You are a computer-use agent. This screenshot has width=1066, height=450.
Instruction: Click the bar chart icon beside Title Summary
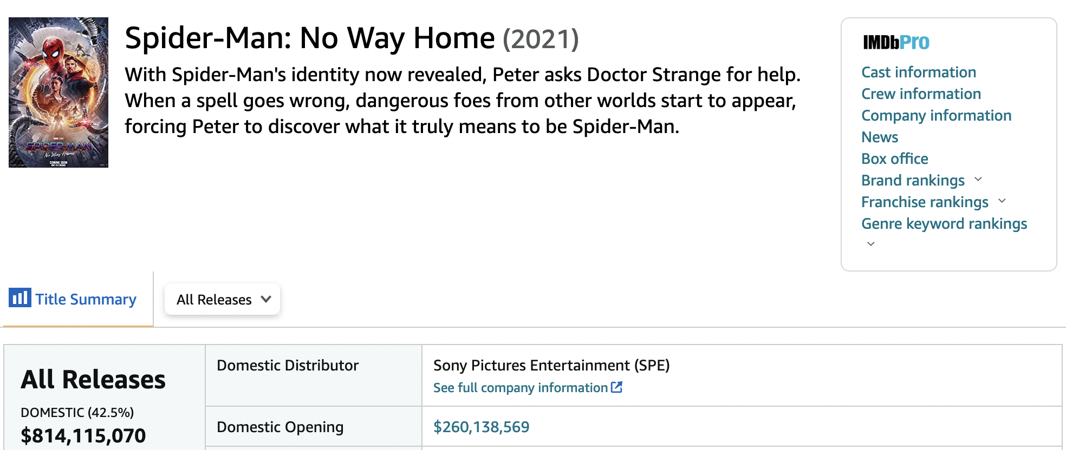(20, 297)
